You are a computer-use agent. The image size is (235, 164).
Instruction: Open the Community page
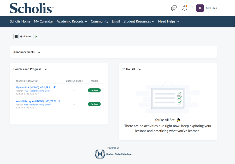click(99, 21)
